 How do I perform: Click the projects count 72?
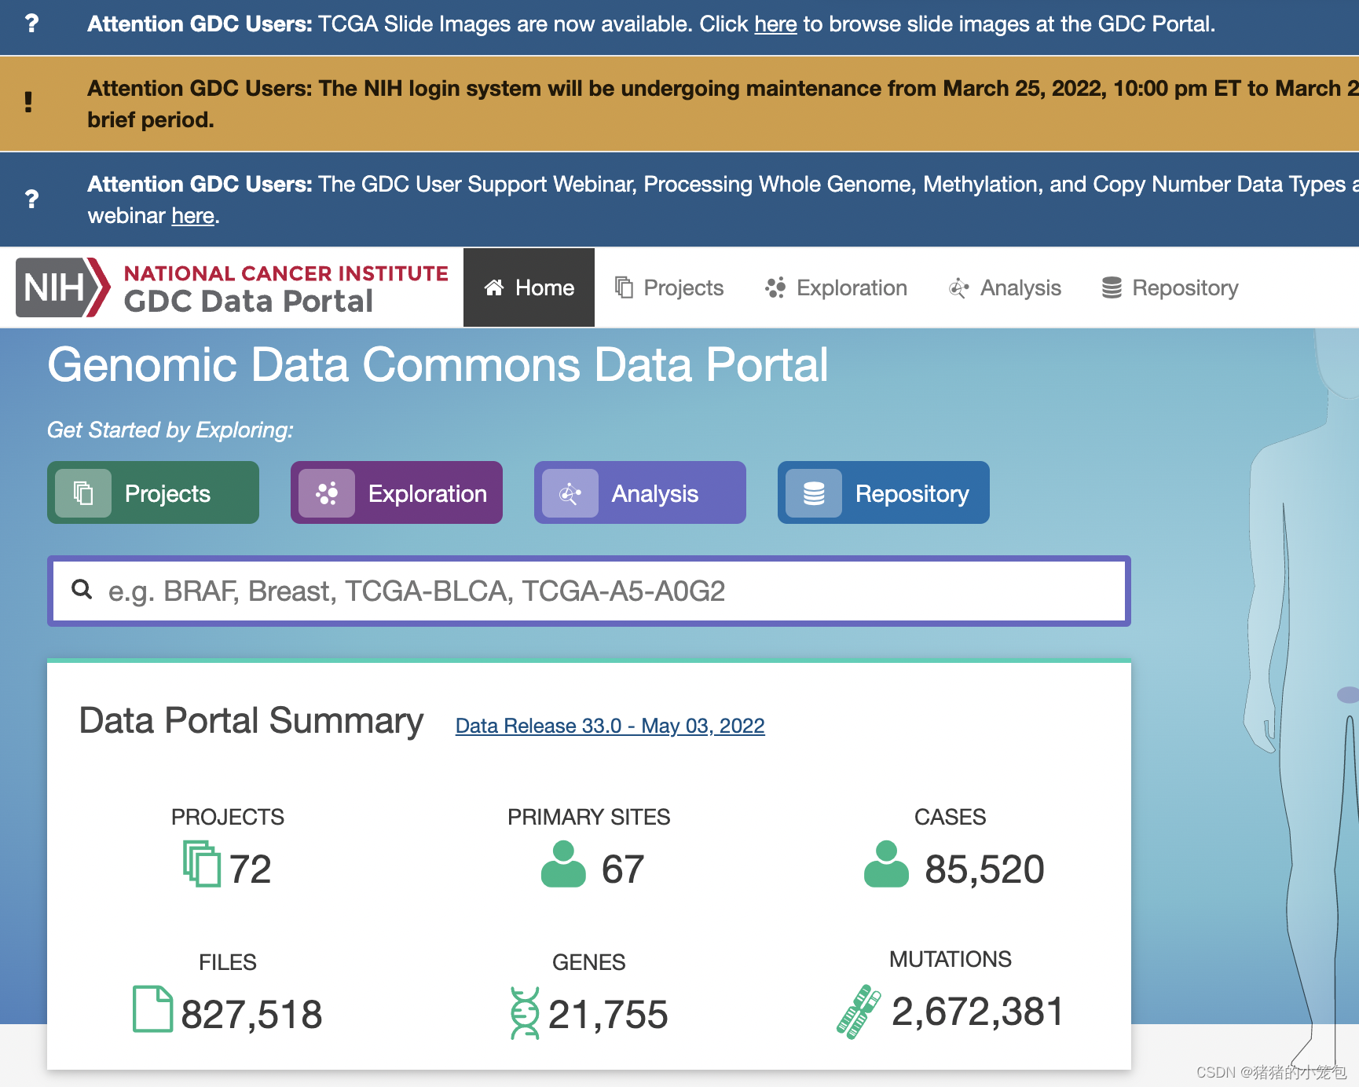(250, 869)
